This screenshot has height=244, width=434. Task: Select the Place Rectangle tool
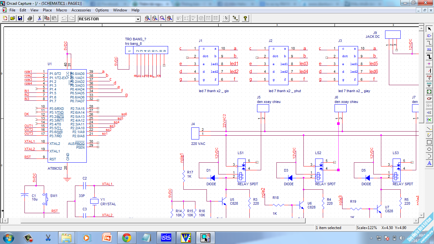point(429,142)
